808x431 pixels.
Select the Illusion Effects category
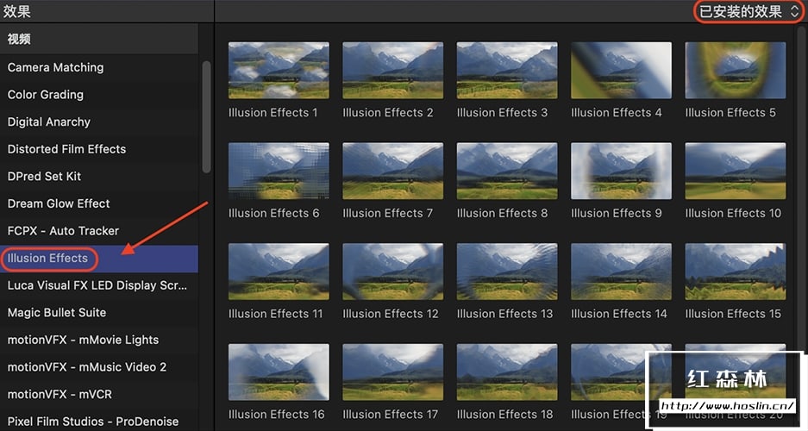(x=99, y=259)
